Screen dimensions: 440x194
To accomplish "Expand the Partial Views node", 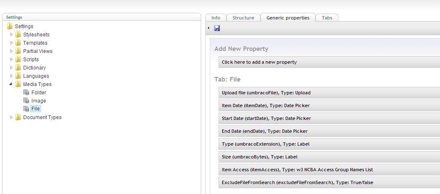I will (x=12, y=51).
